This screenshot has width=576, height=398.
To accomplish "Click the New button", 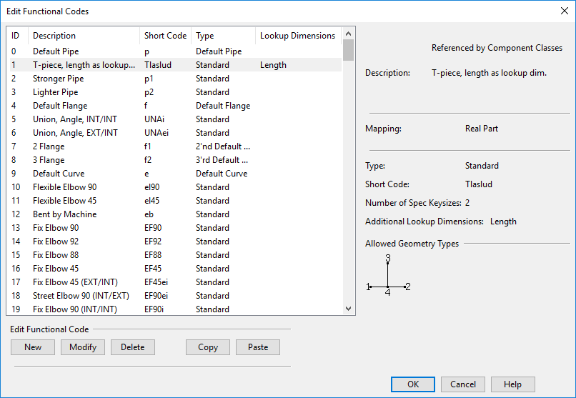I will tap(33, 347).
